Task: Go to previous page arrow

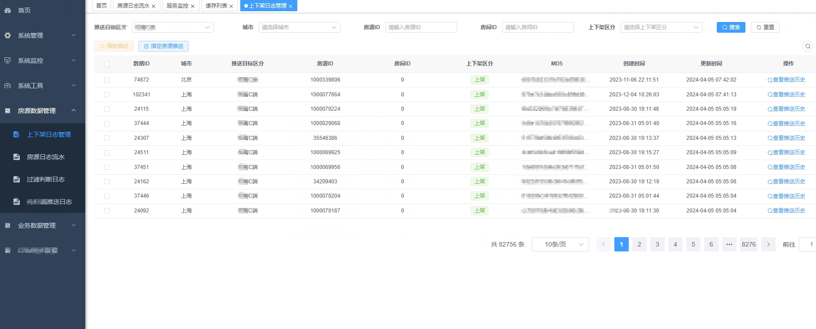Action: pyautogui.click(x=604, y=244)
